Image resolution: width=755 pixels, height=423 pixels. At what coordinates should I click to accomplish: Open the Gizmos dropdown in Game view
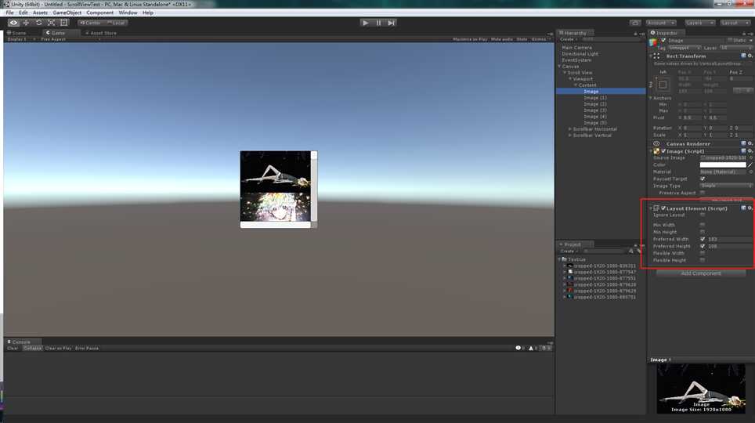click(540, 39)
